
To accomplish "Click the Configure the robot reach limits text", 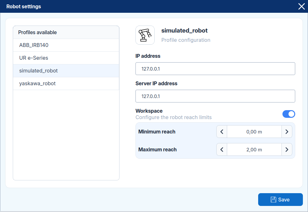I will click(173, 117).
